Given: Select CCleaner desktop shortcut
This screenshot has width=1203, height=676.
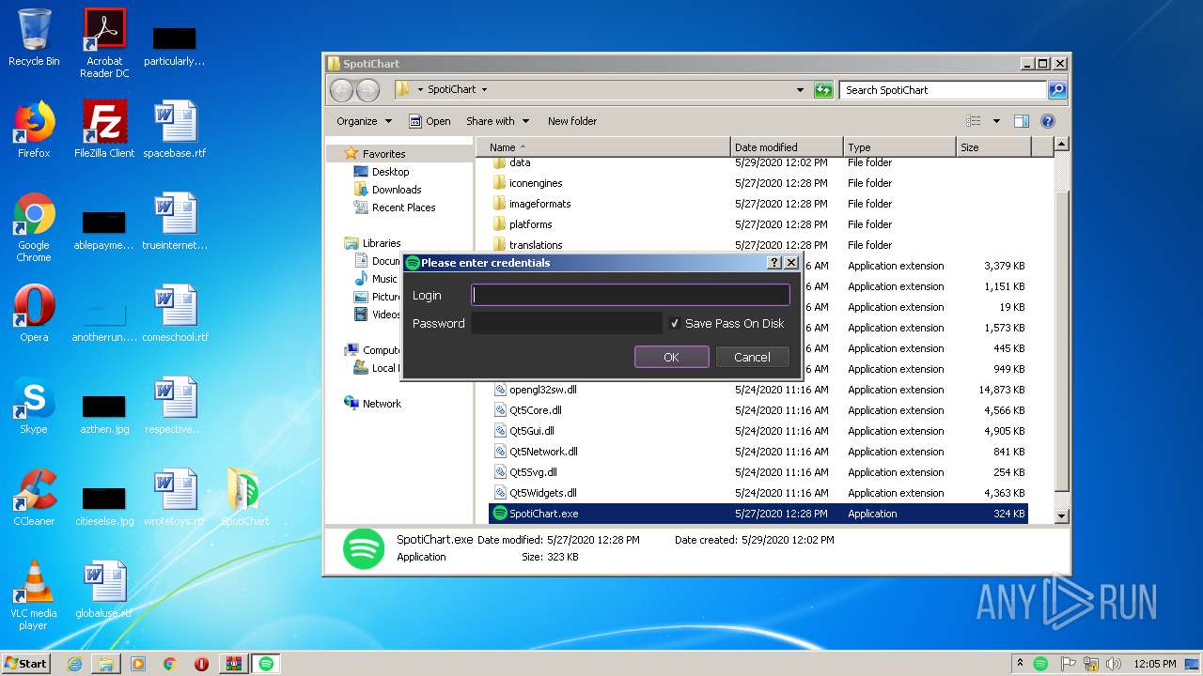Looking at the screenshot, I should tap(34, 497).
